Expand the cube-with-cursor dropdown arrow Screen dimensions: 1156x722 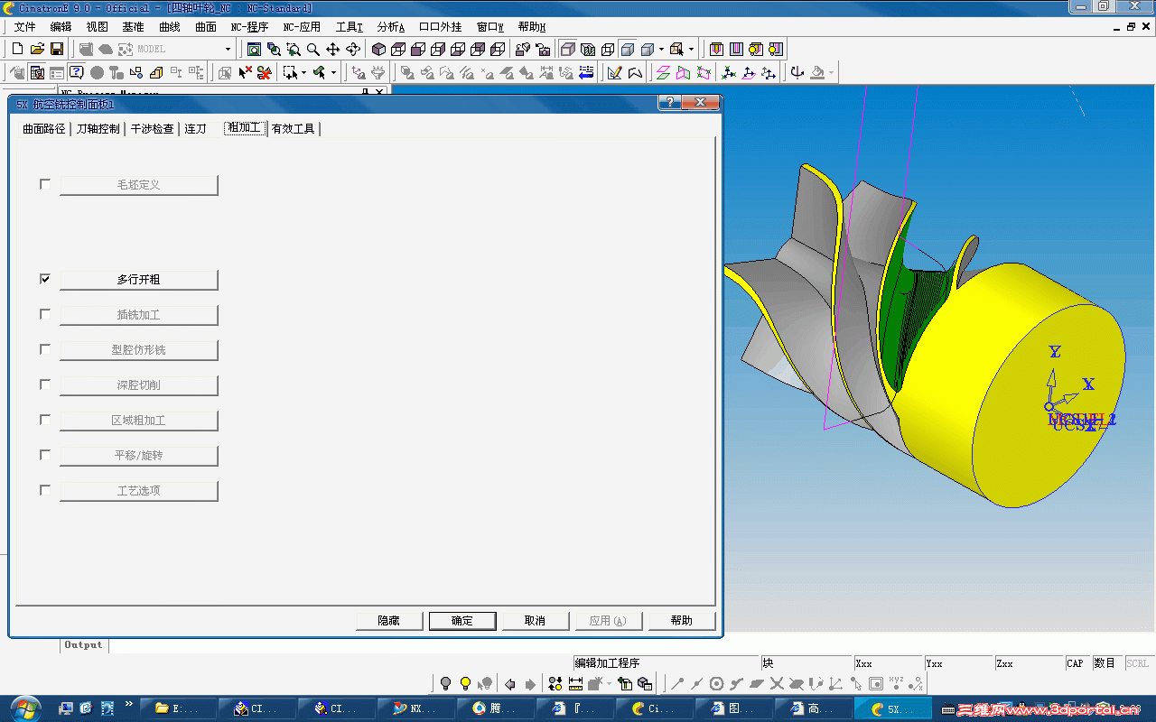coord(691,49)
